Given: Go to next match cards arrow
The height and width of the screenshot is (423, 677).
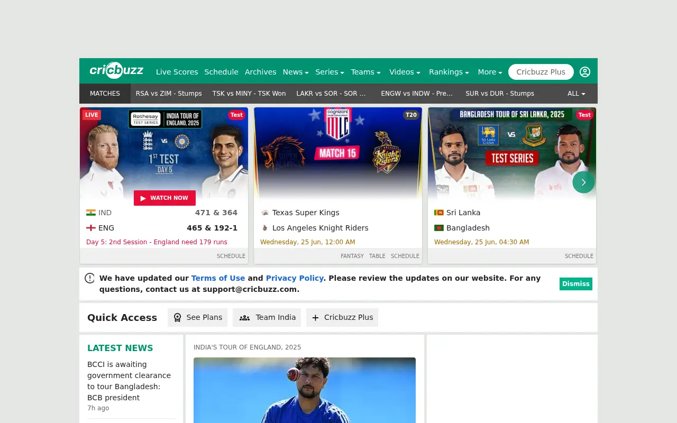Looking at the screenshot, I should tap(583, 182).
